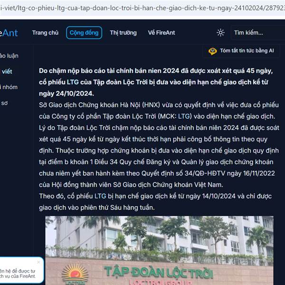The image size is (285, 285).
Task: Open the Thị trường menu
Action: pos(123,33)
